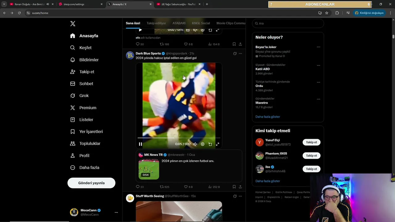Like the Dark Blue Sports post
This screenshot has height=222, width=395.
coord(188,187)
